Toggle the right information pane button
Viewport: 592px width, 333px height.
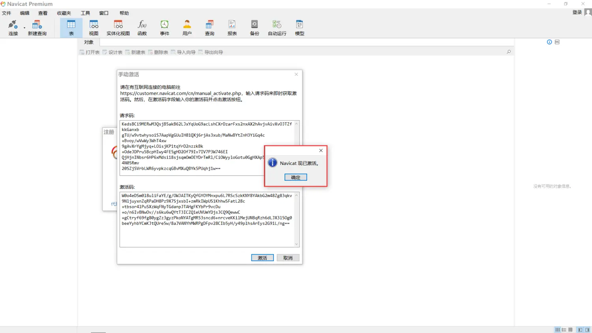[587, 330]
